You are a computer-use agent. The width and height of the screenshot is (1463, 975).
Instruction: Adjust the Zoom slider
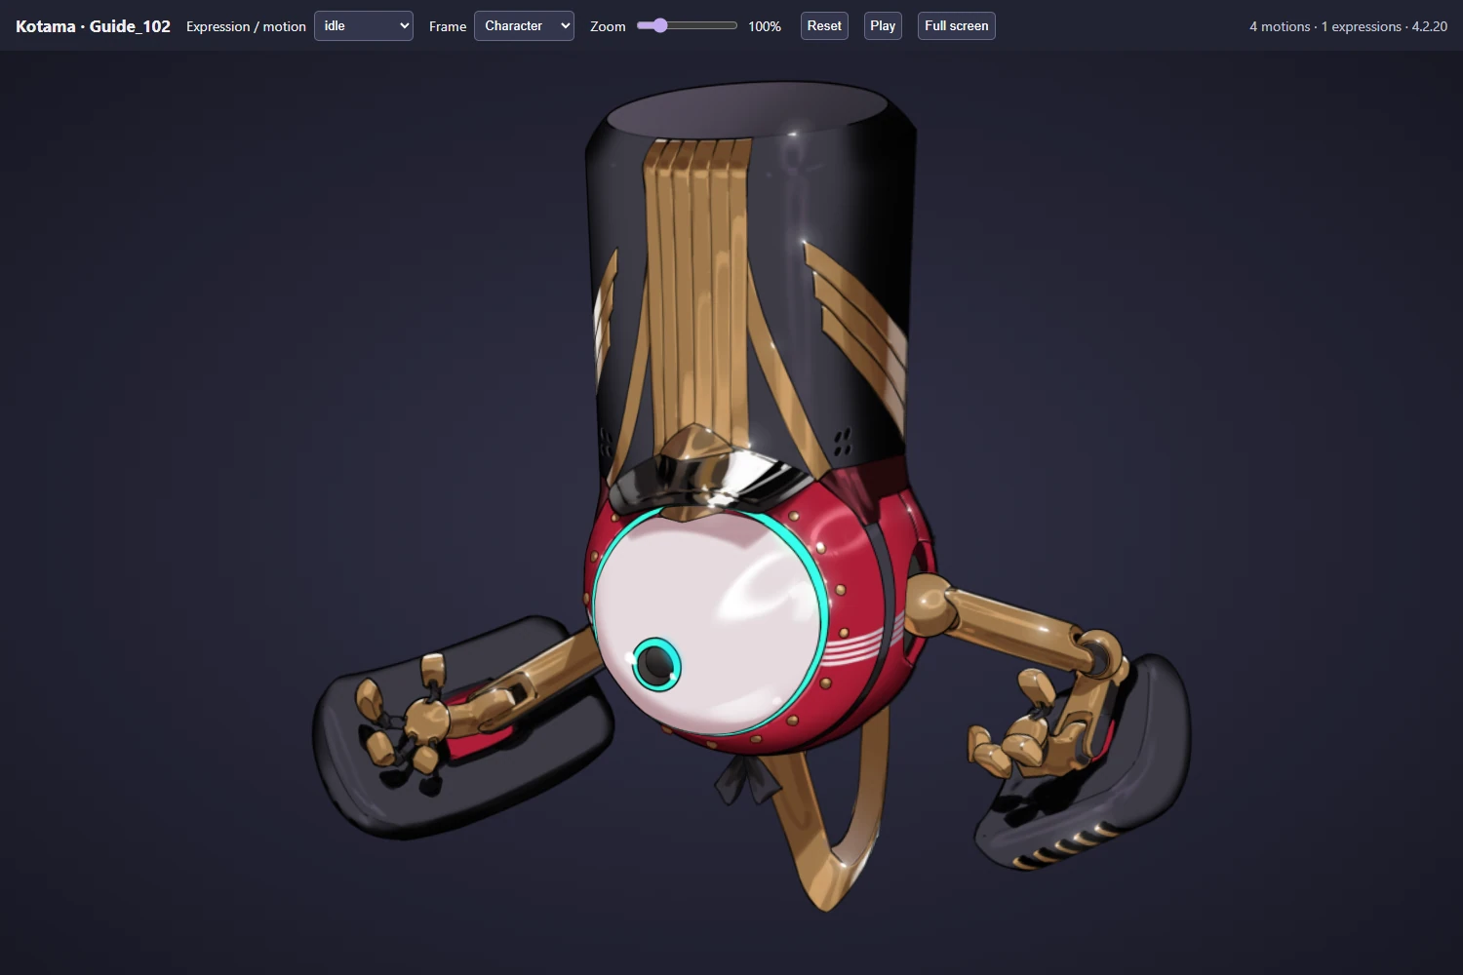tap(687, 26)
